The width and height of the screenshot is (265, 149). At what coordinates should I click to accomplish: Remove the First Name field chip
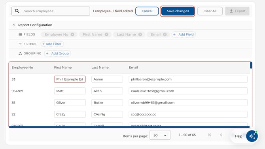(x=106, y=34)
